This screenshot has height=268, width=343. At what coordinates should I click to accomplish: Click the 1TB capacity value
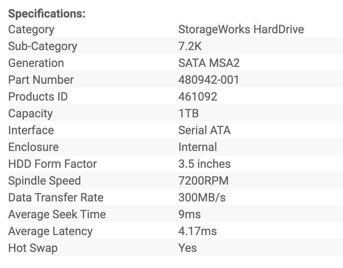click(x=188, y=114)
